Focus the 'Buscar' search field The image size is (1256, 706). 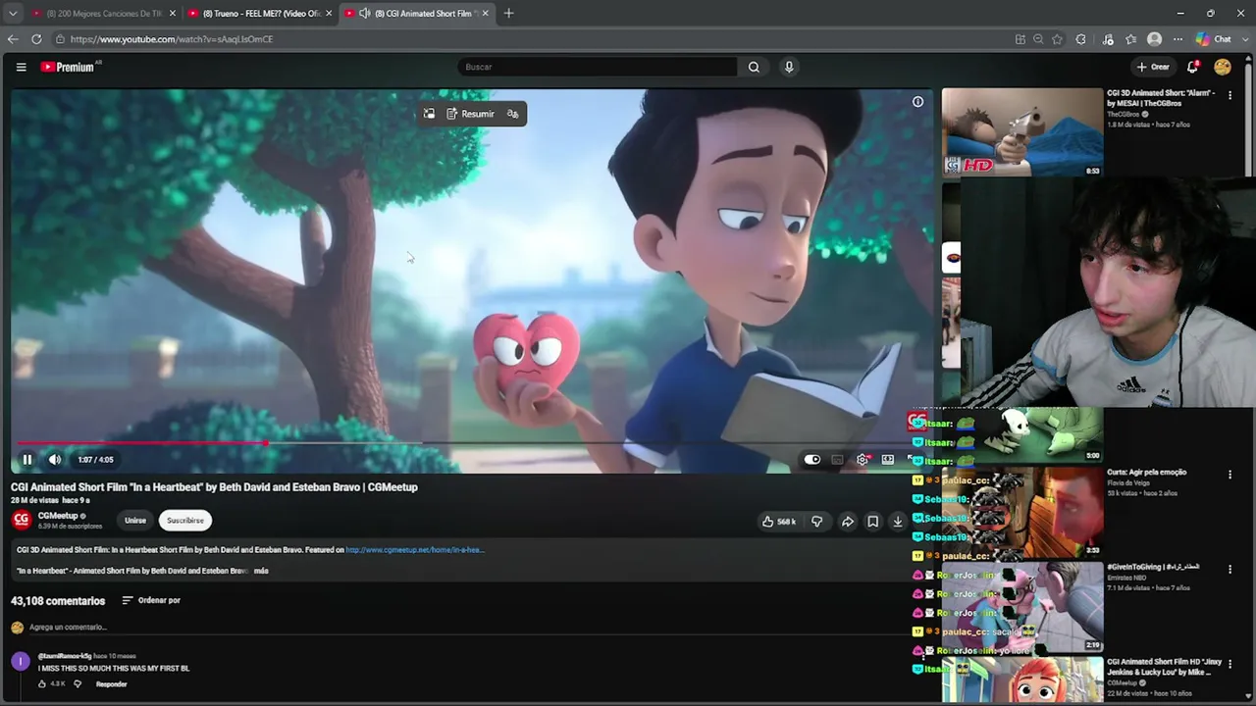click(x=597, y=67)
